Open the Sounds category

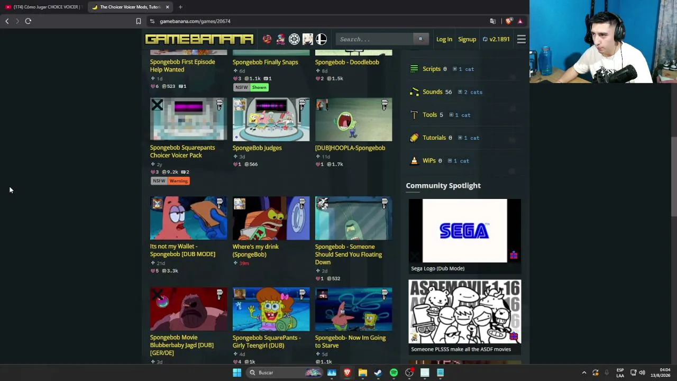pyautogui.click(x=432, y=92)
